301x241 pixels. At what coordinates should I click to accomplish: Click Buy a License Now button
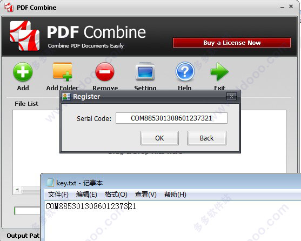(x=232, y=43)
